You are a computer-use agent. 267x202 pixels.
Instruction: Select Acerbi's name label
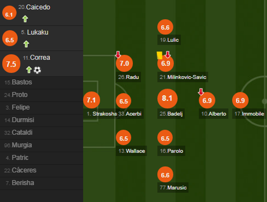130,114
